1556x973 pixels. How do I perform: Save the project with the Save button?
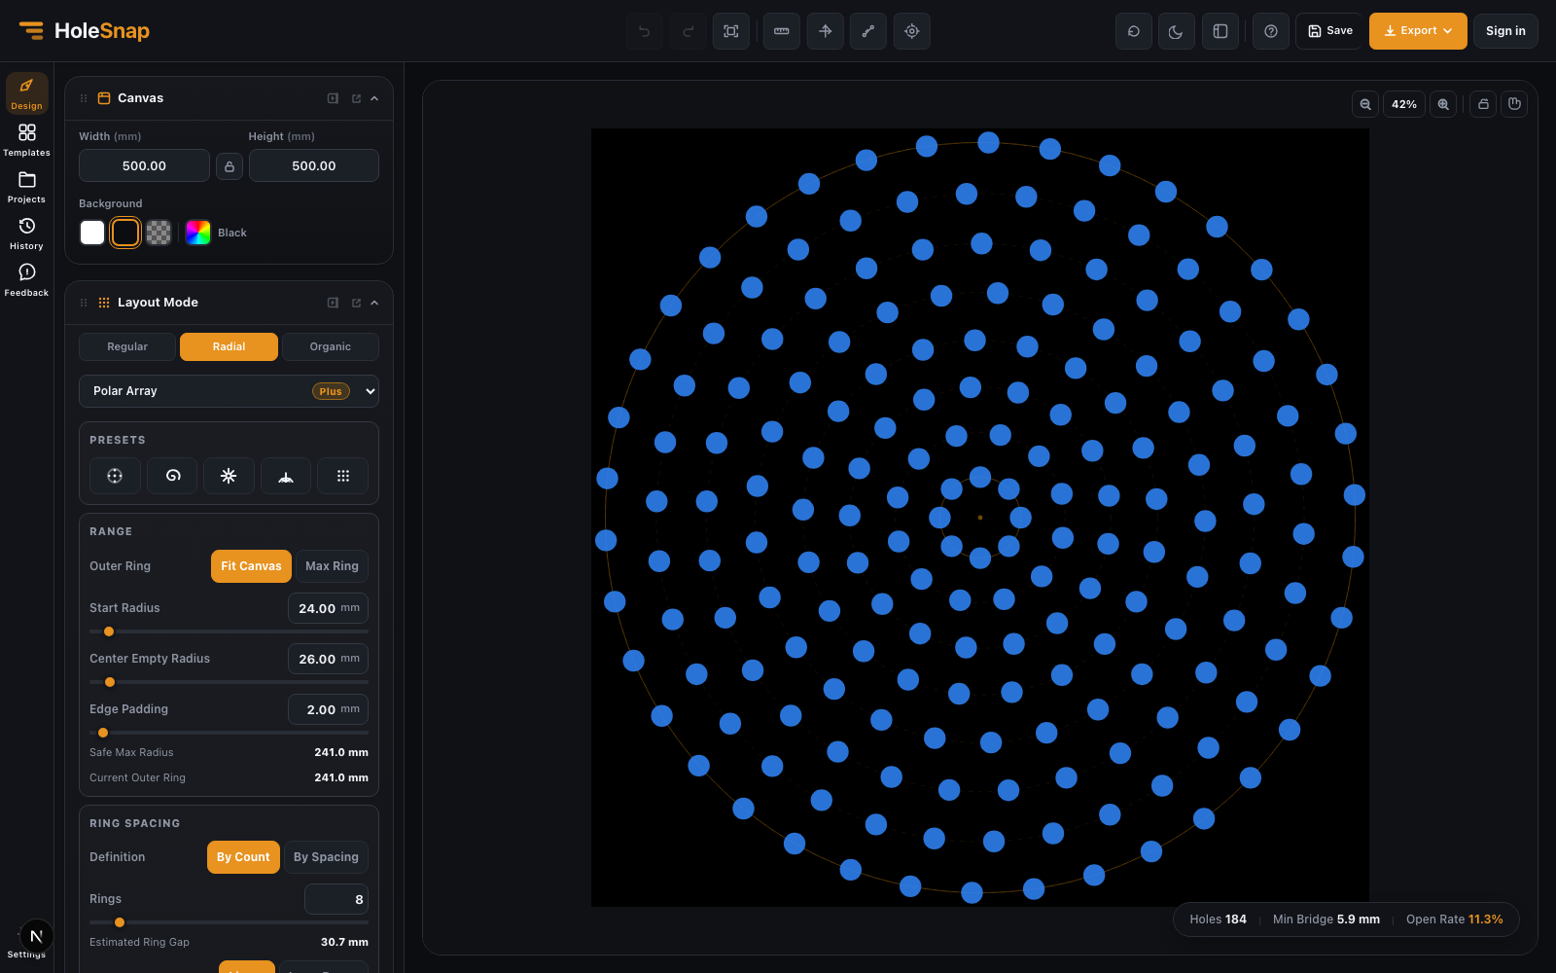click(1329, 31)
